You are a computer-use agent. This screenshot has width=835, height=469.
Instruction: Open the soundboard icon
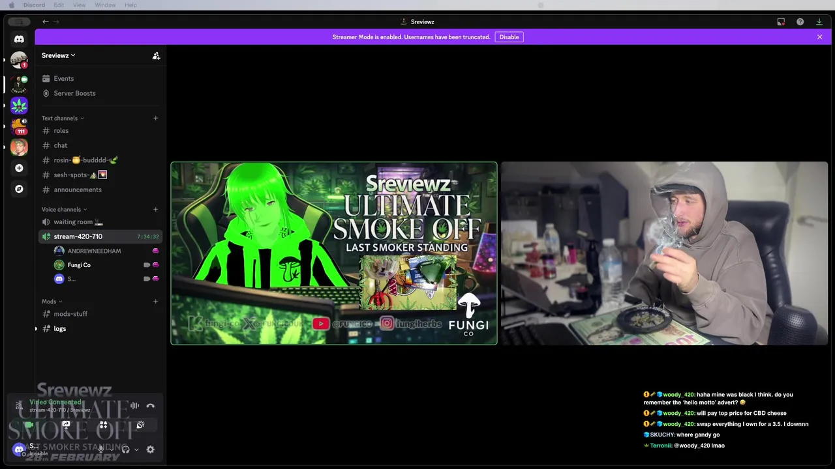click(x=140, y=425)
